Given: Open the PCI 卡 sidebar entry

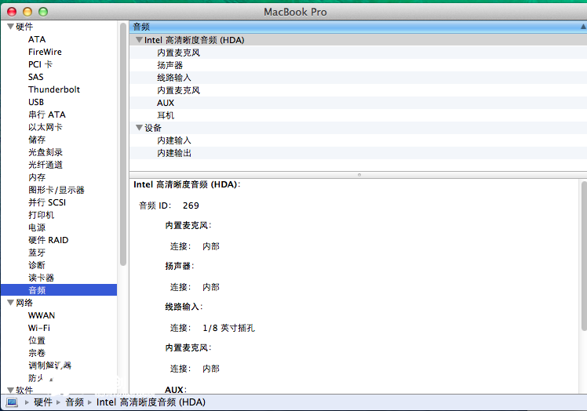Looking at the screenshot, I should pos(40,64).
